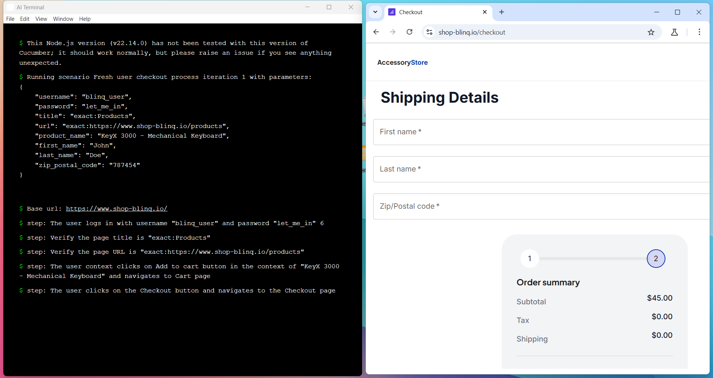Open the Help menu
The image size is (713, 378).
click(85, 19)
